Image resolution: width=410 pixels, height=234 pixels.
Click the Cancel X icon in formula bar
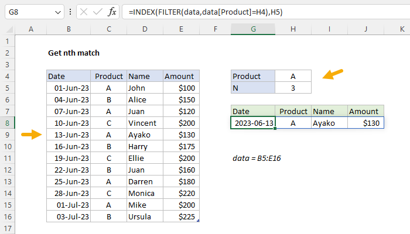click(x=82, y=12)
